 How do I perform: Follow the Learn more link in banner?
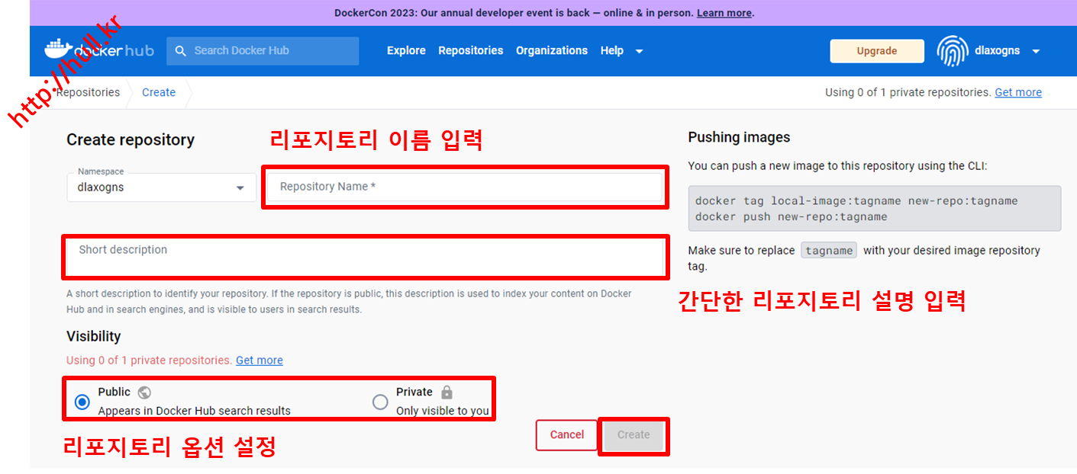pyautogui.click(x=724, y=13)
